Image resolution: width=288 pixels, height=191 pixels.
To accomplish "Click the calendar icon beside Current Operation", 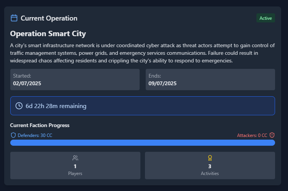I will click(x=14, y=18).
